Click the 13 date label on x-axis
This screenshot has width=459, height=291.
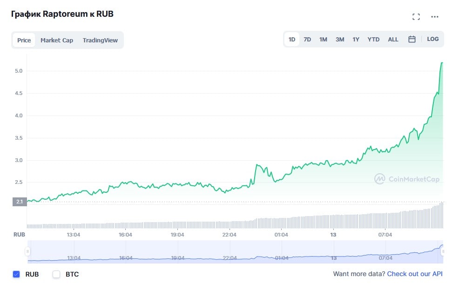coord(333,235)
